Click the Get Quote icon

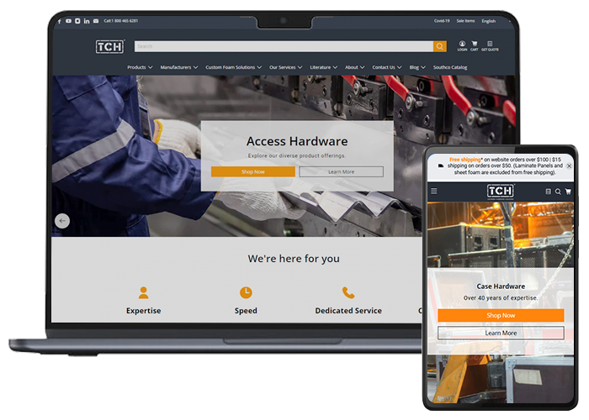pos(490,45)
